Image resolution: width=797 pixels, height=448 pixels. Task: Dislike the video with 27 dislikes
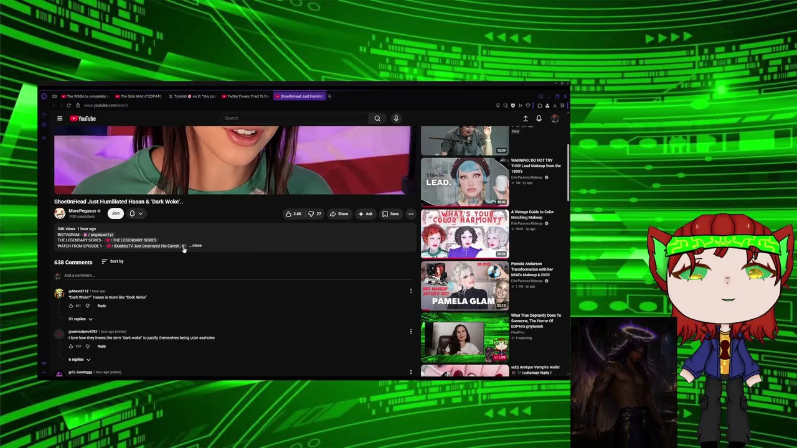[x=315, y=214]
